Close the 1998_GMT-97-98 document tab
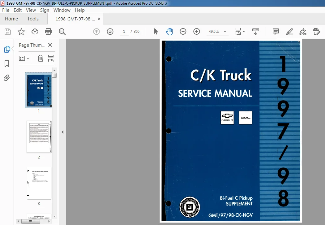 pyautogui.click(x=99, y=19)
